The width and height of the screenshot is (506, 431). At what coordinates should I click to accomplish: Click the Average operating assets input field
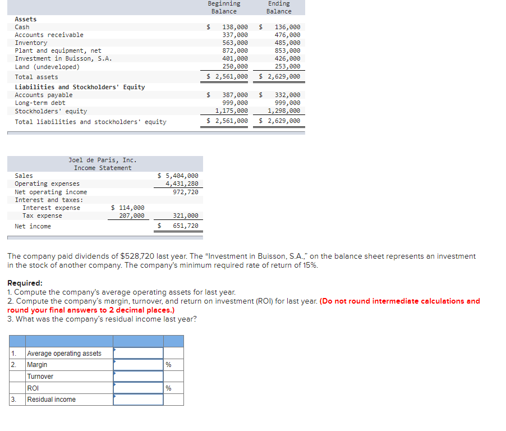click(x=138, y=353)
